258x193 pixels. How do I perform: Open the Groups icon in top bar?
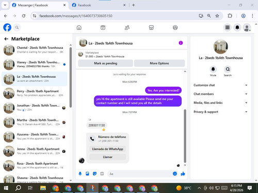(x=175, y=27)
